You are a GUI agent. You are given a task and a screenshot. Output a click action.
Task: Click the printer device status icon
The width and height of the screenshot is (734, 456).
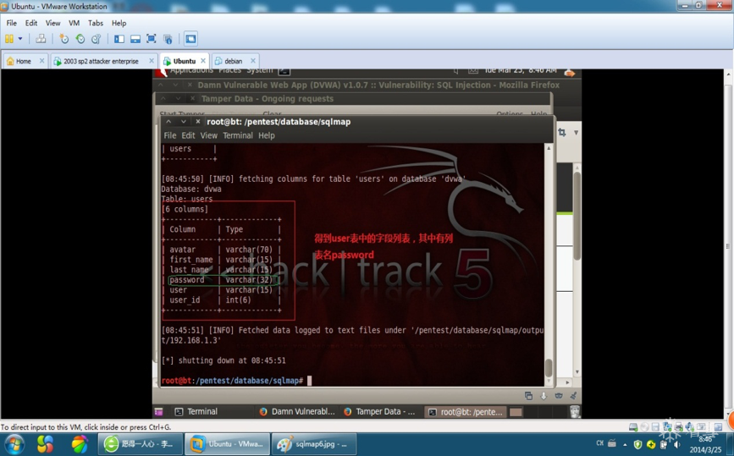click(678, 426)
